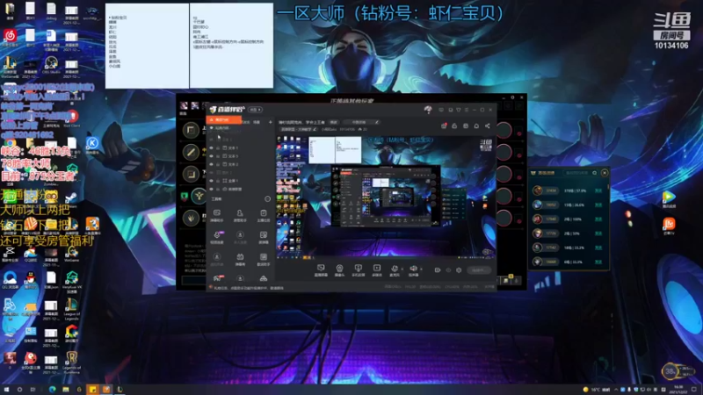Click the wings emblem icon in League client

tap(199, 196)
